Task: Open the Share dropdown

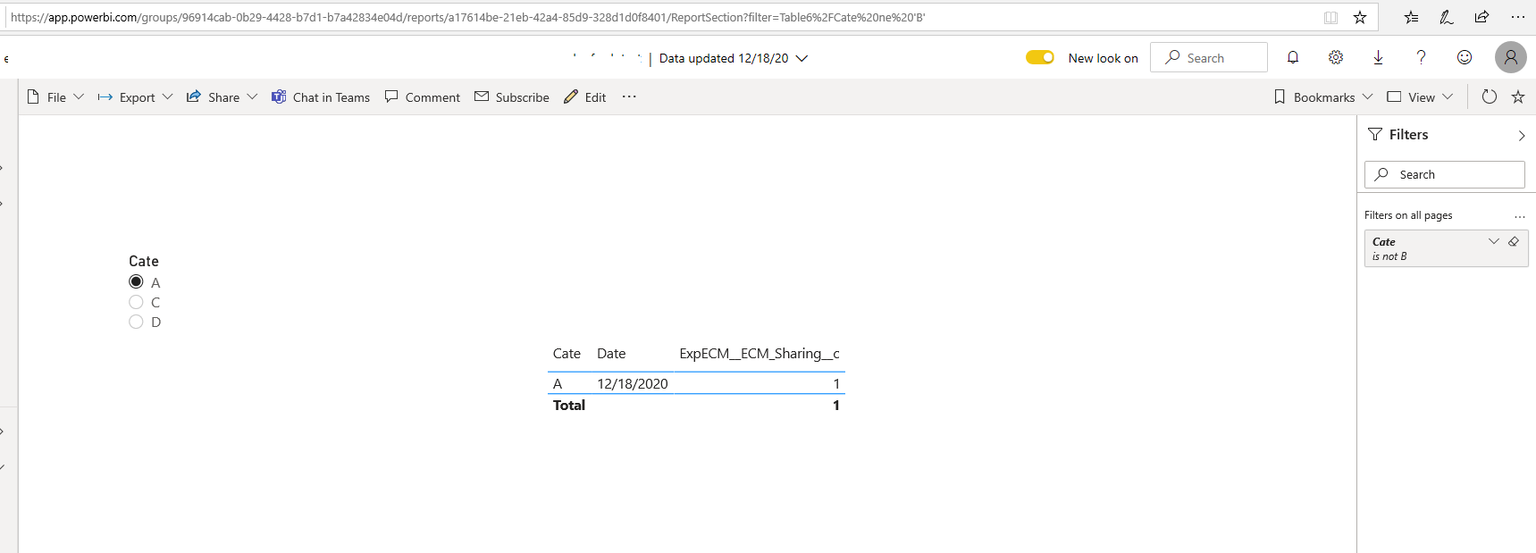Action: click(222, 96)
